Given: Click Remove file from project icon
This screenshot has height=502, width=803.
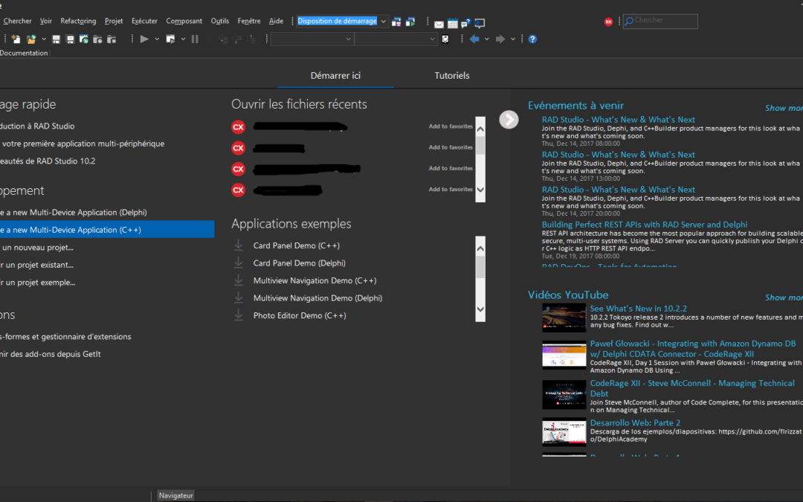Looking at the screenshot, I should pyautogui.click(x=112, y=39).
